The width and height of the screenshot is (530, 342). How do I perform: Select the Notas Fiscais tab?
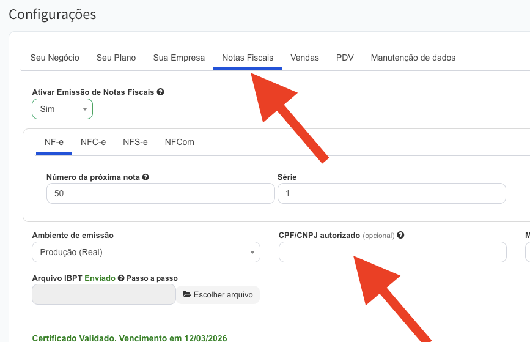click(248, 58)
